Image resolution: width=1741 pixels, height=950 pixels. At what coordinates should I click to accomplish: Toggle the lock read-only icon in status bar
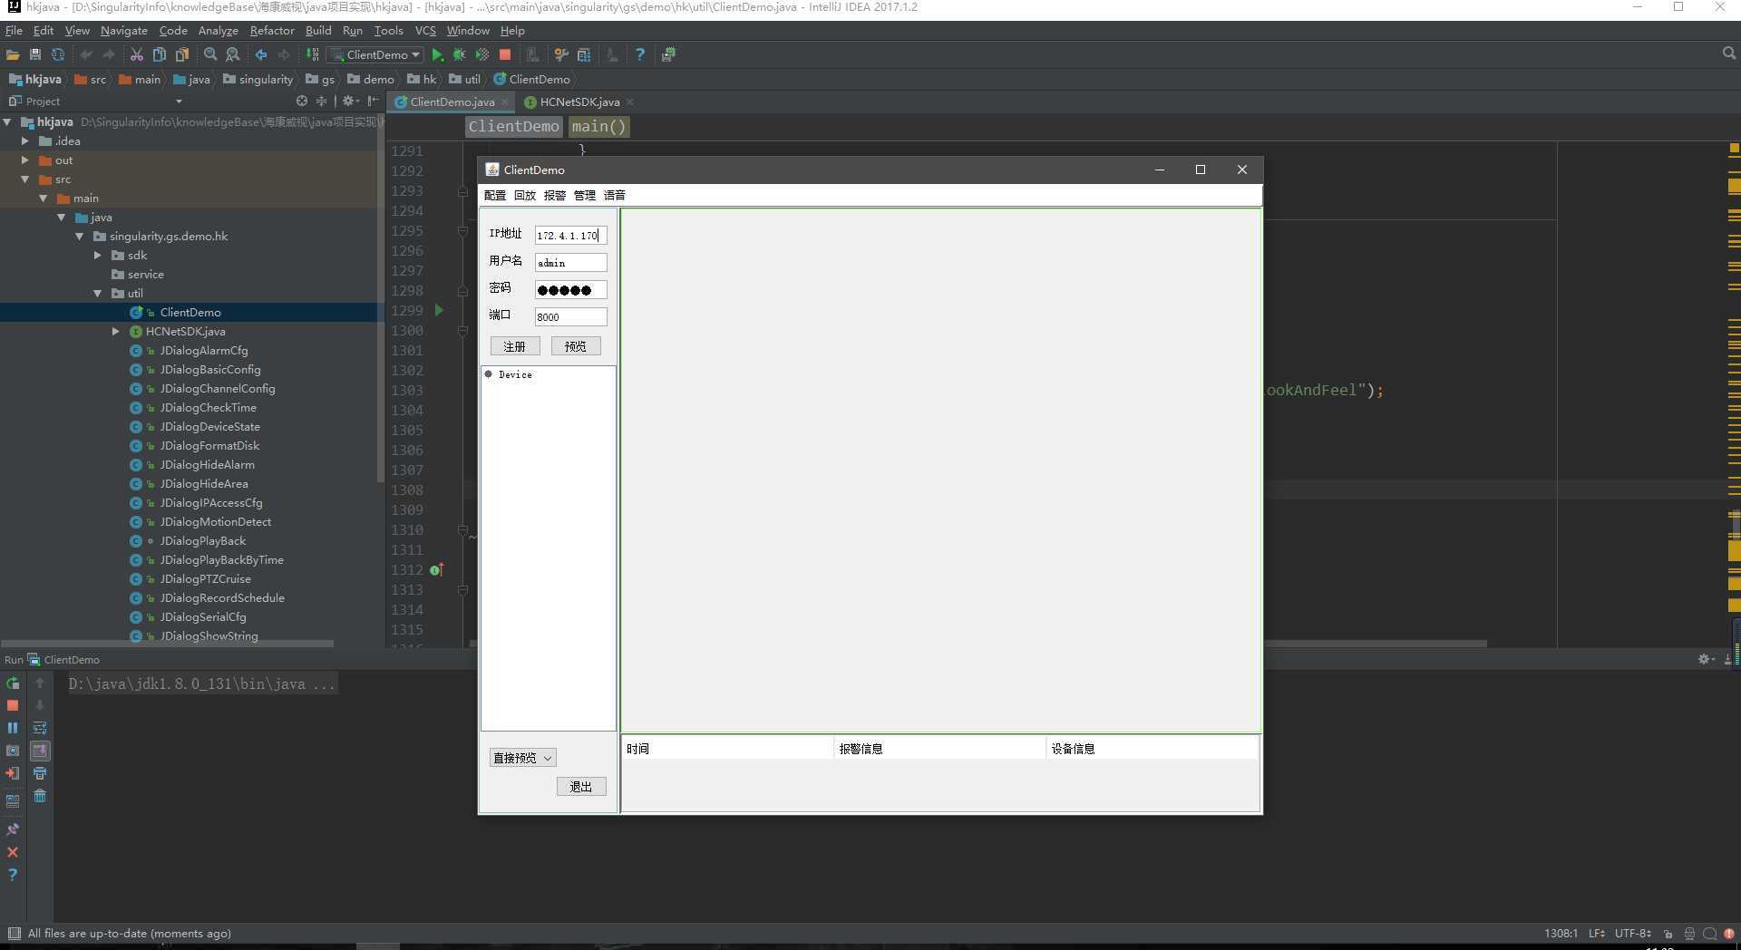coord(1668,934)
